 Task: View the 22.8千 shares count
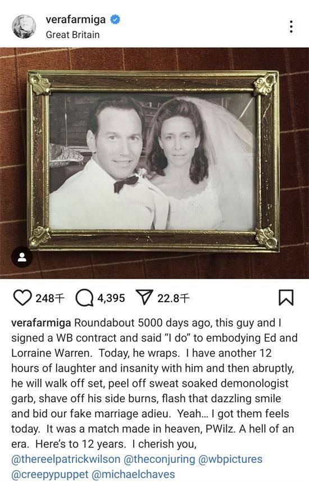(174, 298)
